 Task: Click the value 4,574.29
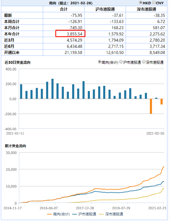75,40
